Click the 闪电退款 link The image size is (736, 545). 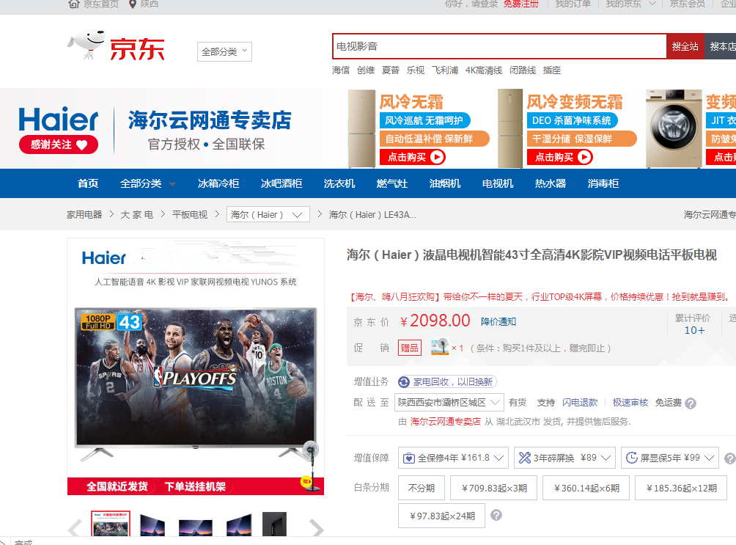tap(580, 403)
